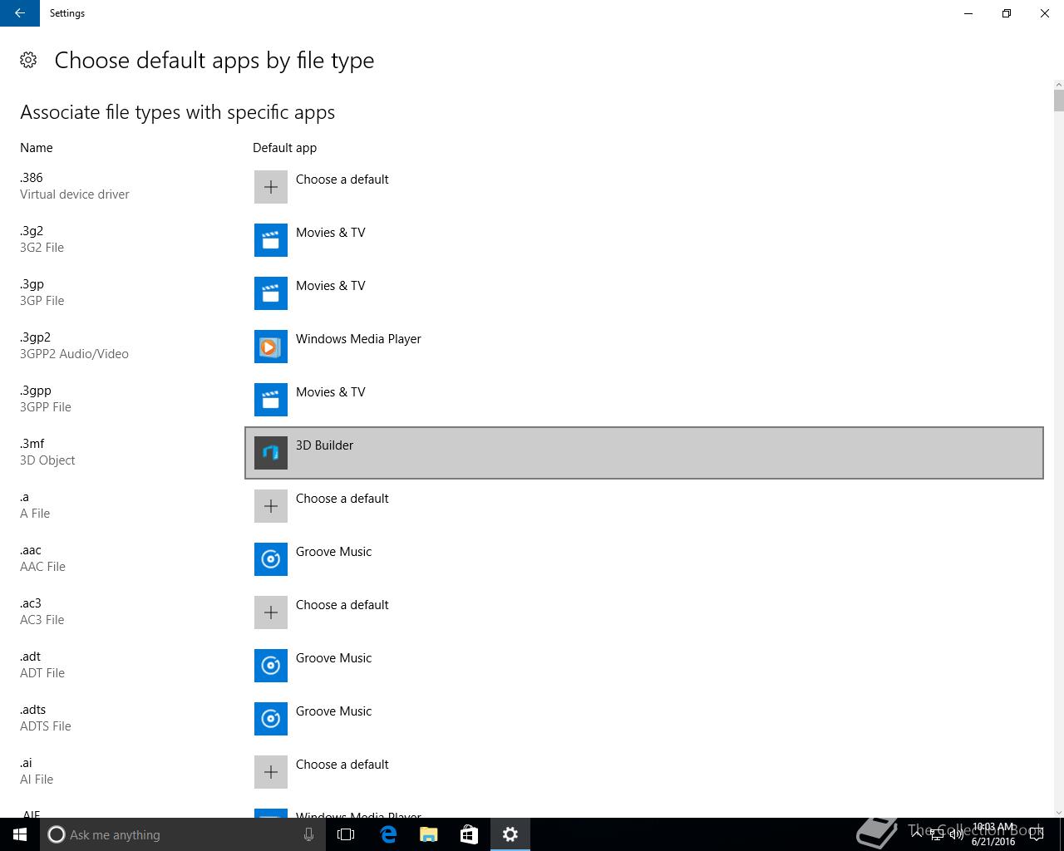The image size is (1064, 851).
Task: Click Movies & TV icon for .3g2
Action: point(271,240)
